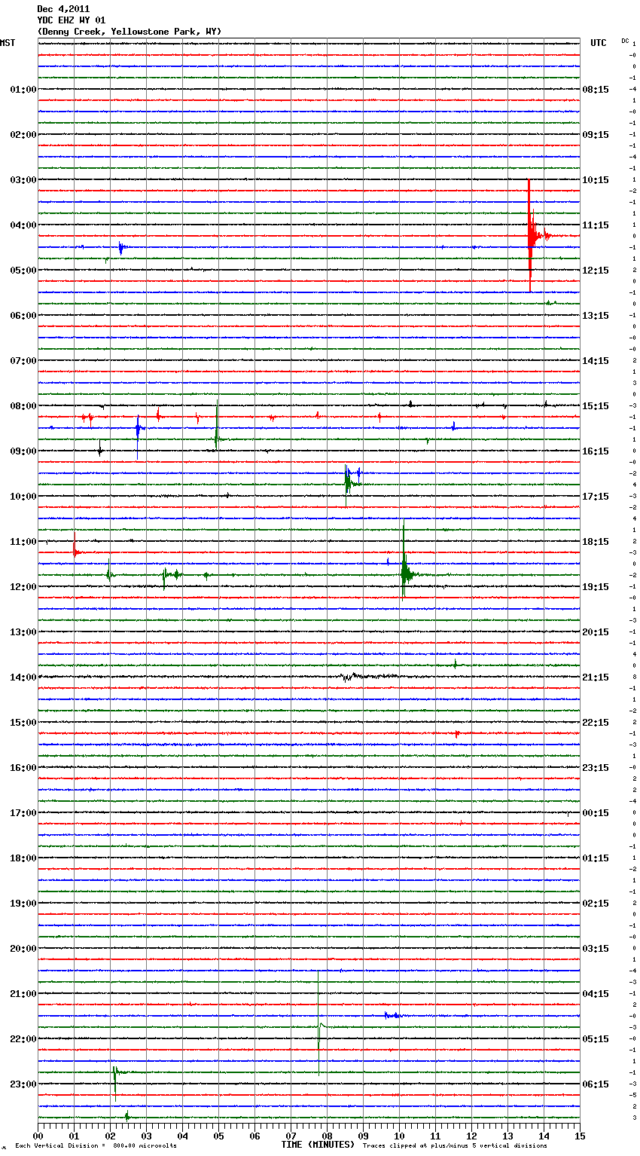The width and height of the screenshot is (640, 1156).
Task: Click minute tick label "03" on bottom axis
Action: 146,1136
